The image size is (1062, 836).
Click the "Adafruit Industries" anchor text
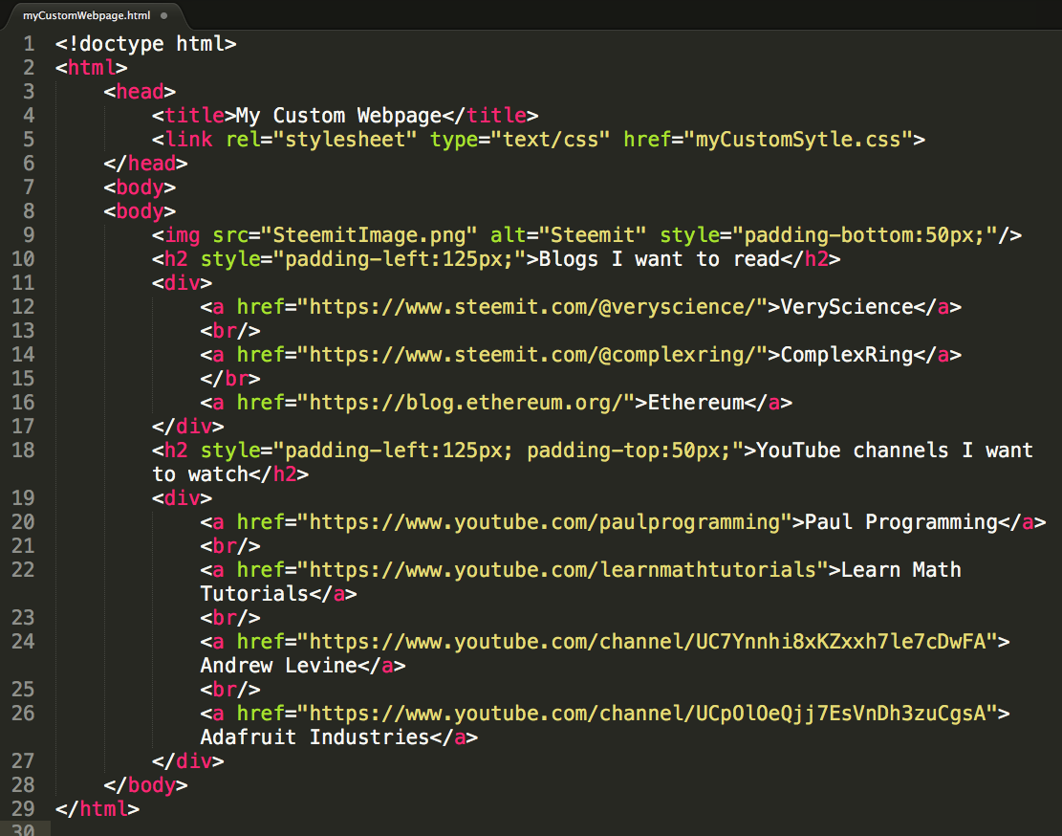314,737
